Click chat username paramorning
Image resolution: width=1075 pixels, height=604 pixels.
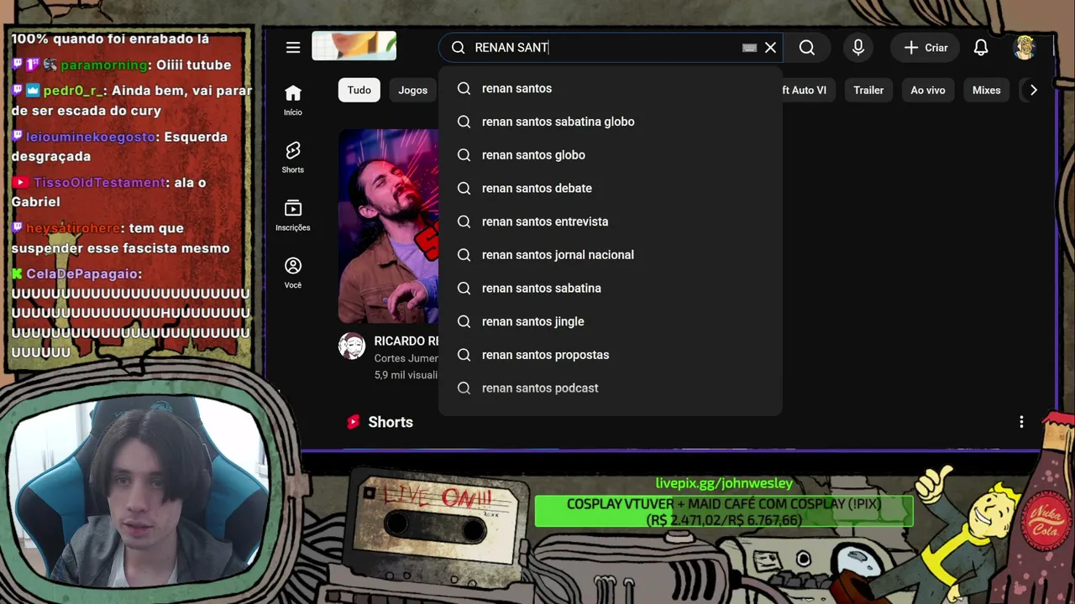pyautogui.click(x=105, y=65)
